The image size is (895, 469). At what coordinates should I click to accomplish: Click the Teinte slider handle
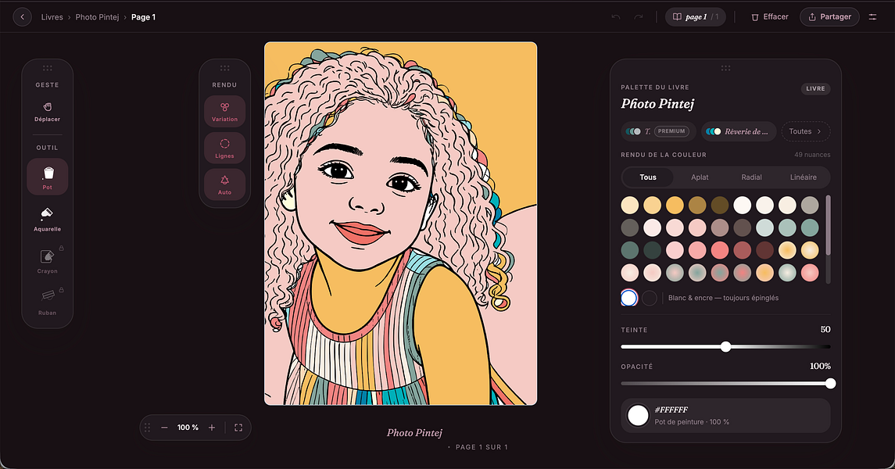click(x=725, y=347)
